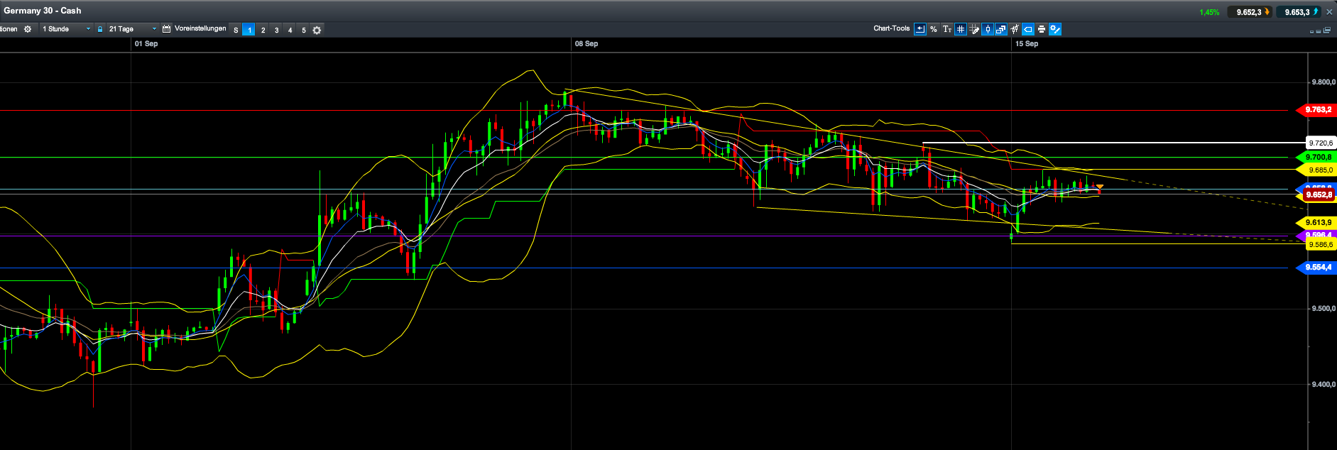The height and width of the screenshot is (450, 1337).
Task: Close the Germany 30 chart panel
Action: click(1329, 12)
